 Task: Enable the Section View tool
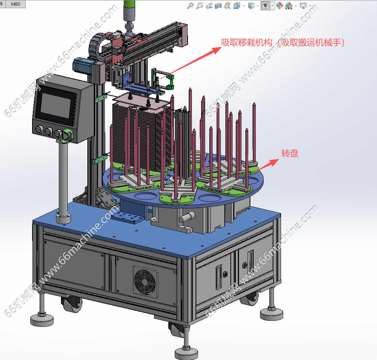tap(218, 6)
